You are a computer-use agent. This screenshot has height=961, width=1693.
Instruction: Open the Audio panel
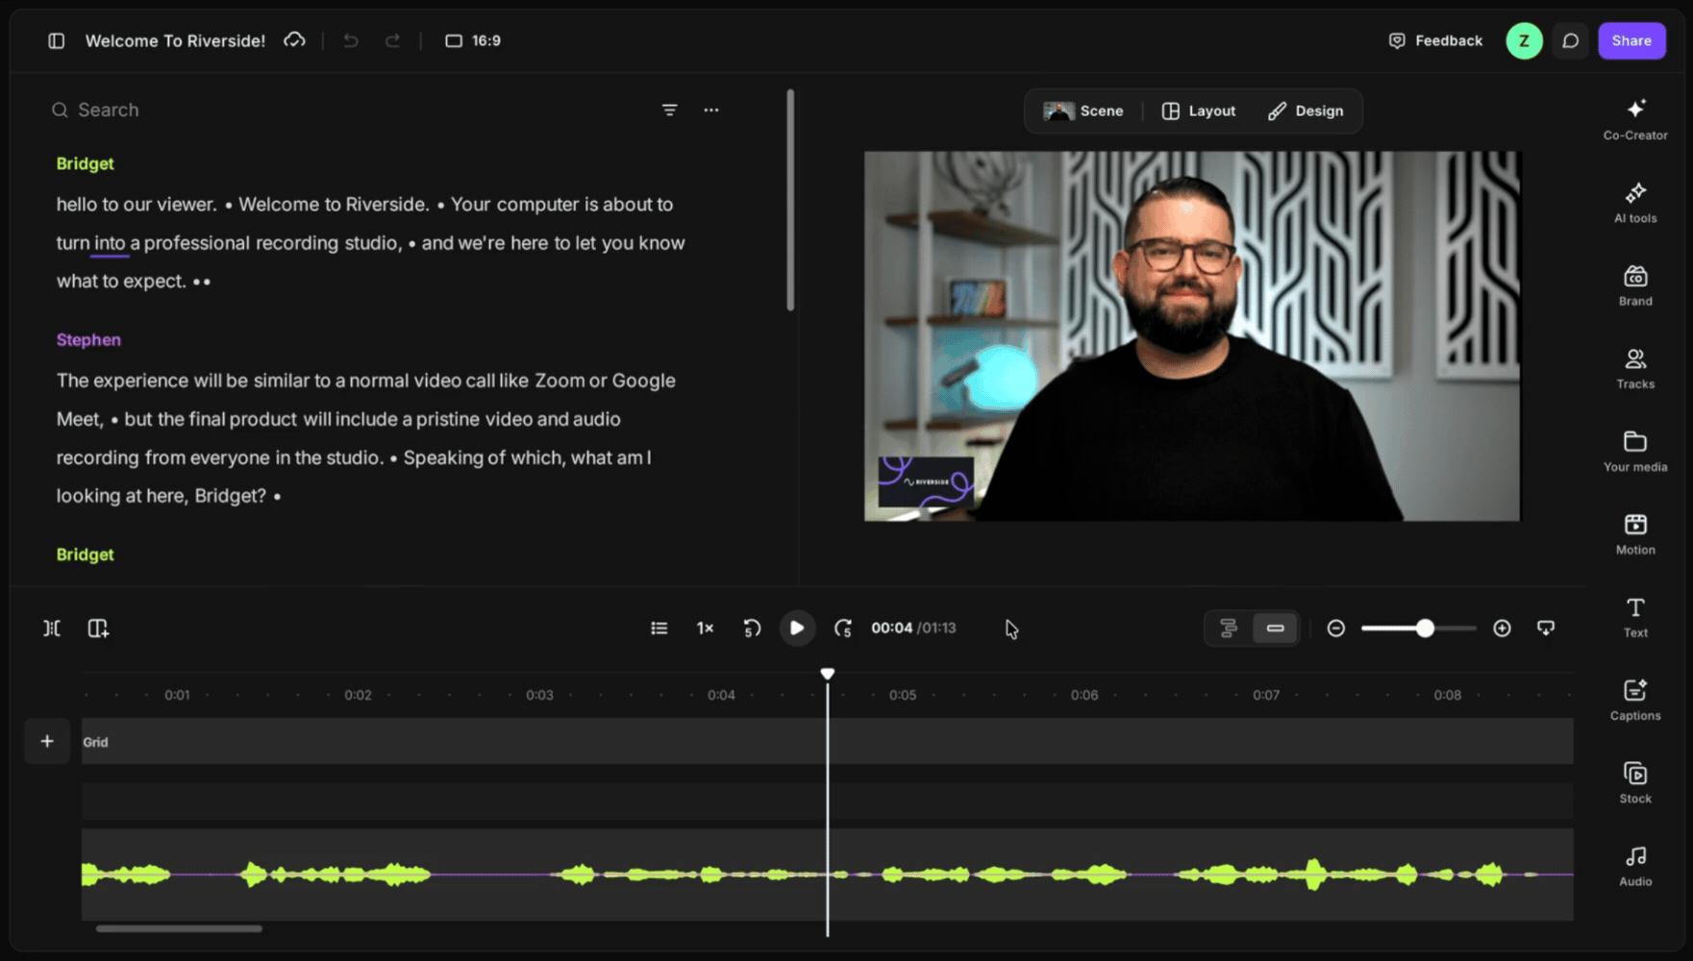point(1635,865)
